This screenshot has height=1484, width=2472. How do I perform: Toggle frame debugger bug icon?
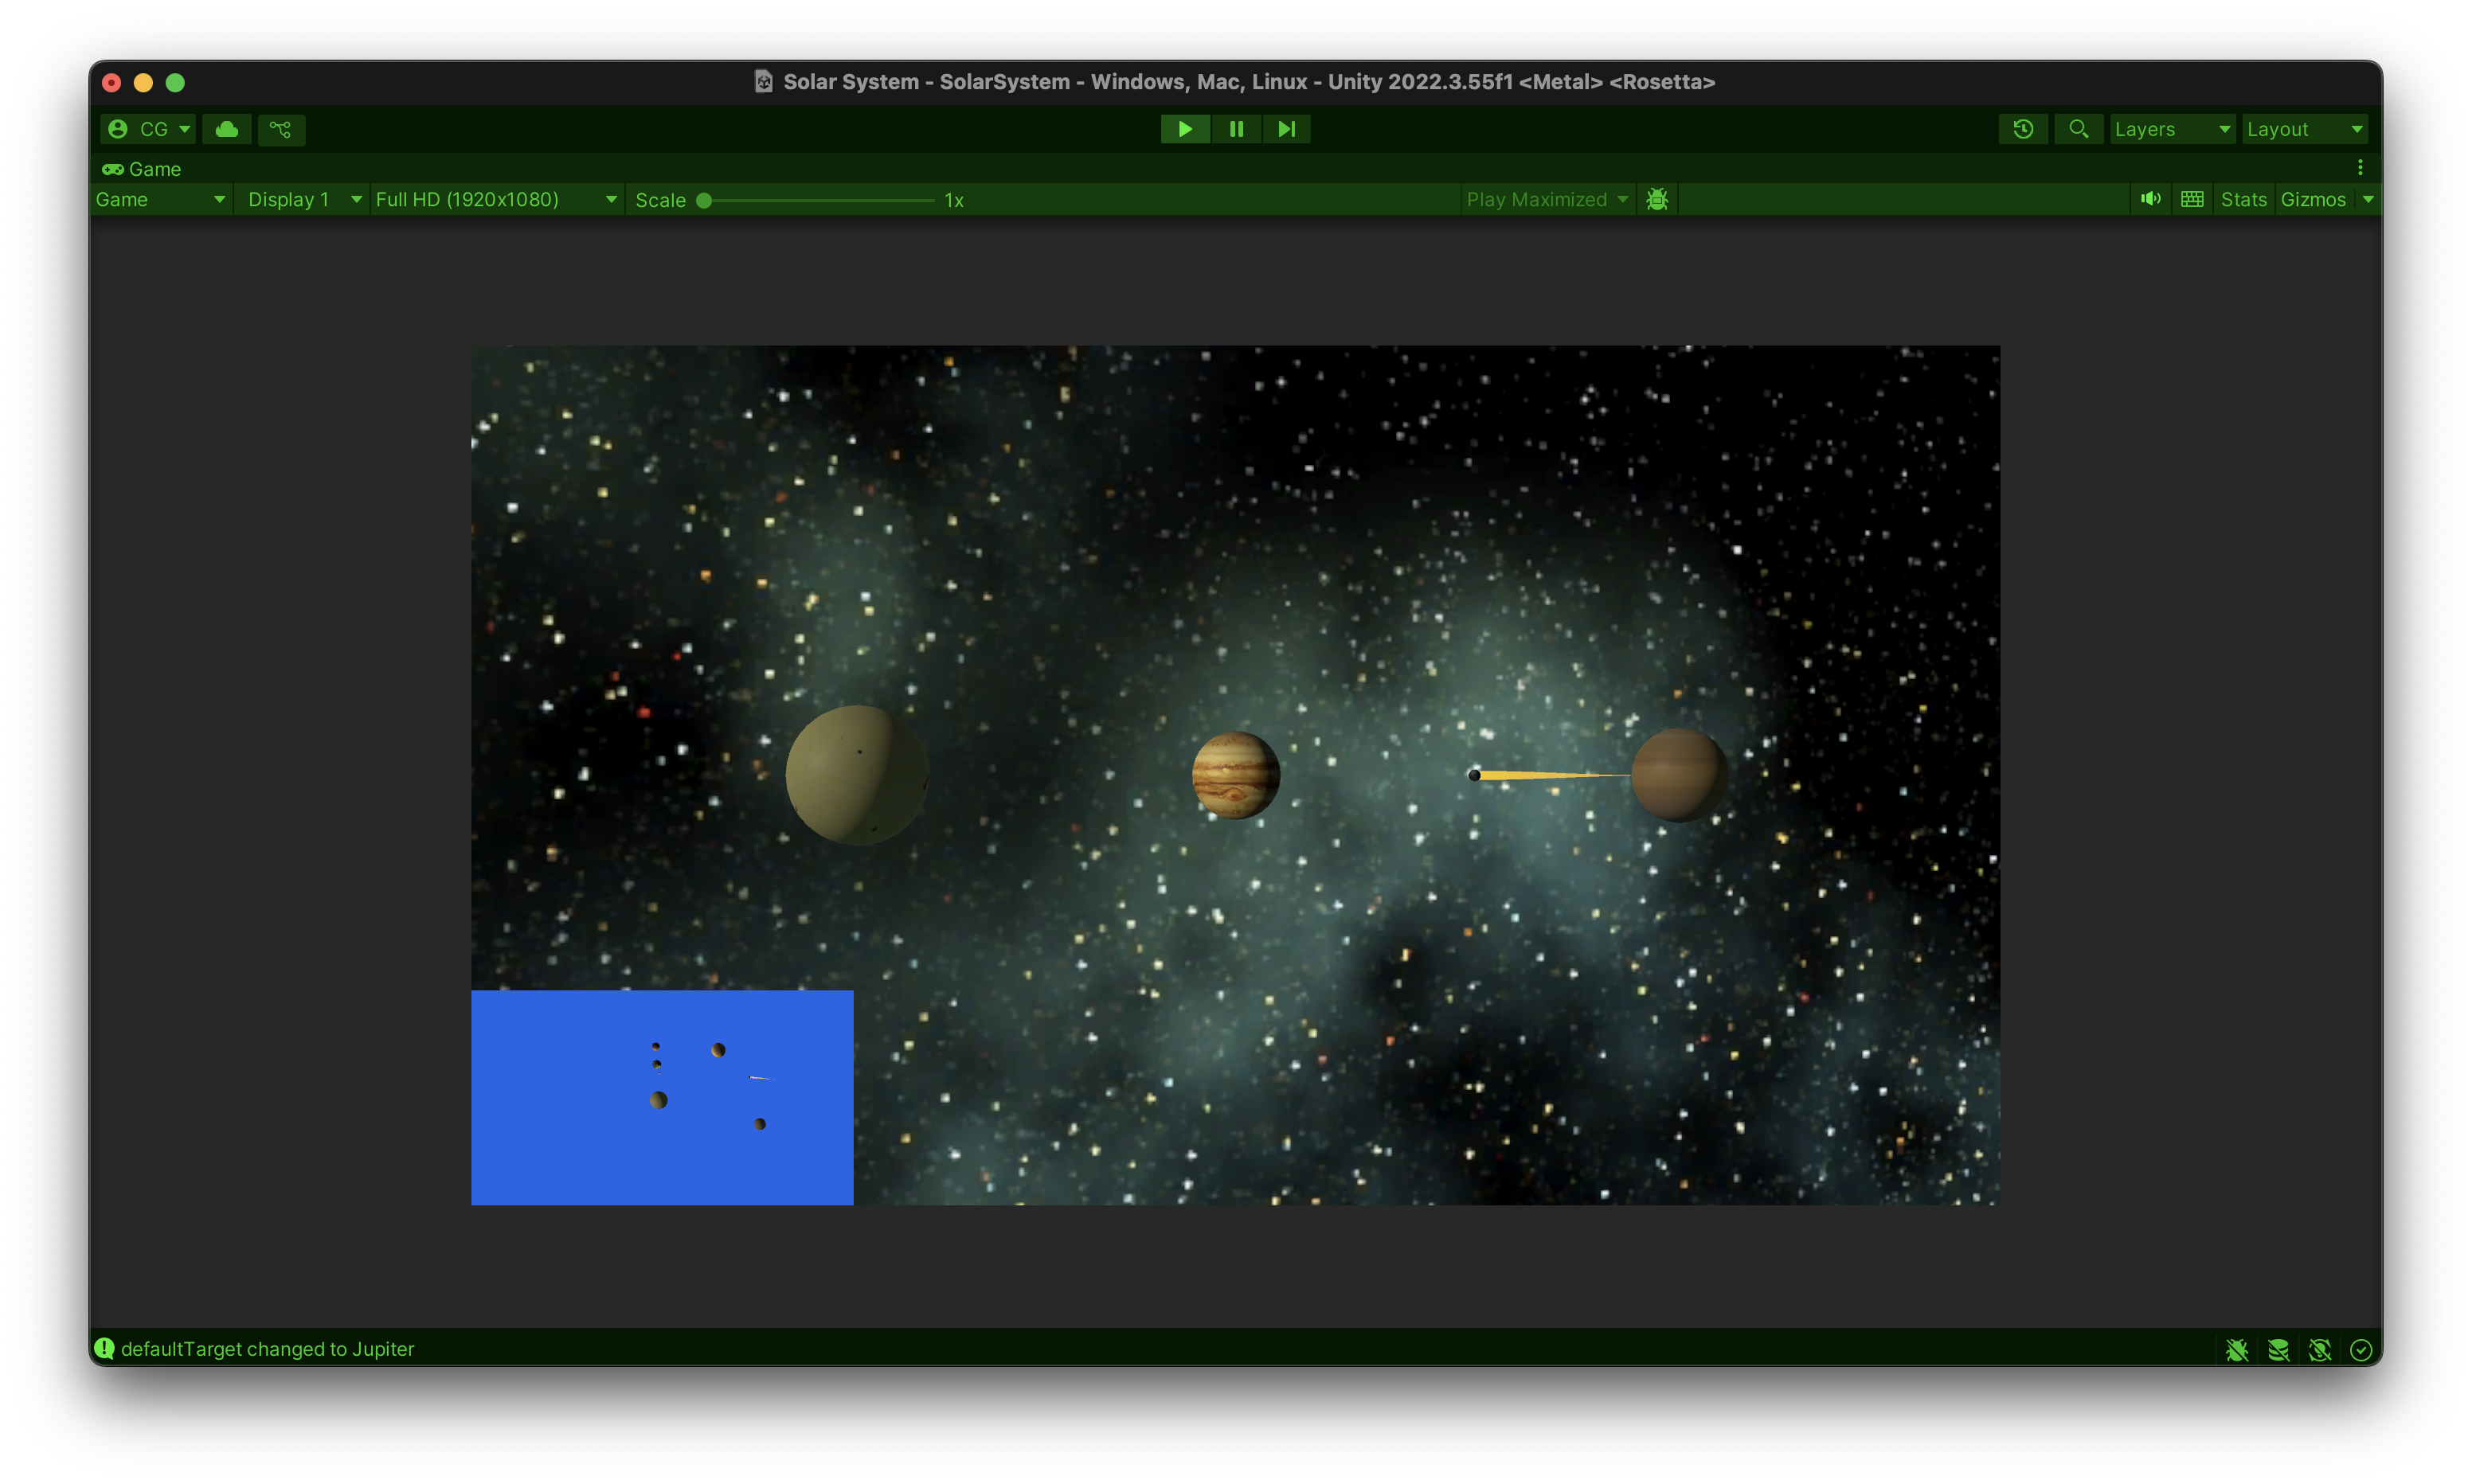click(x=1657, y=200)
